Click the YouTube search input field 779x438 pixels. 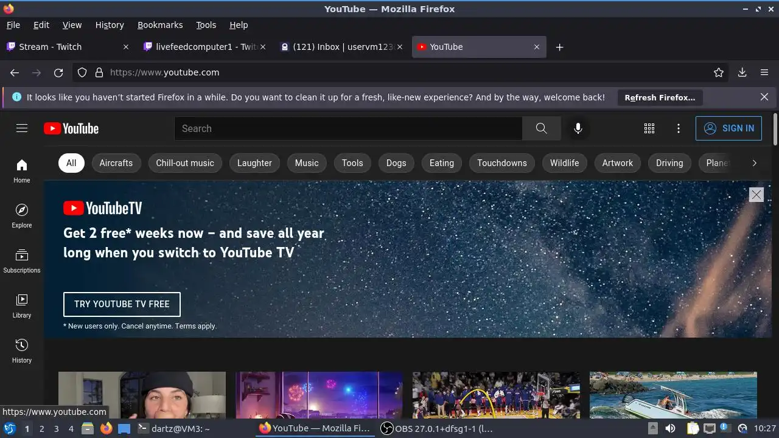[x=348, y=128]
